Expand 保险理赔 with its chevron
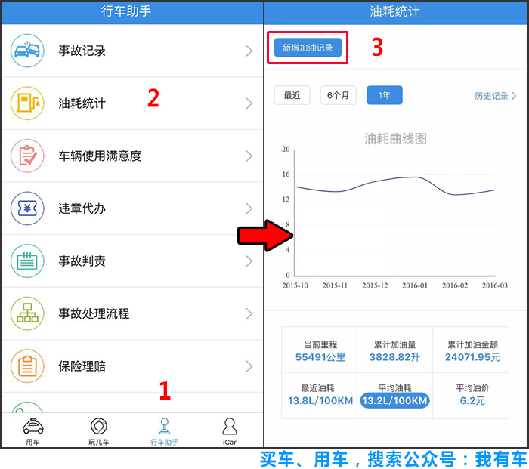 point(249,366)
